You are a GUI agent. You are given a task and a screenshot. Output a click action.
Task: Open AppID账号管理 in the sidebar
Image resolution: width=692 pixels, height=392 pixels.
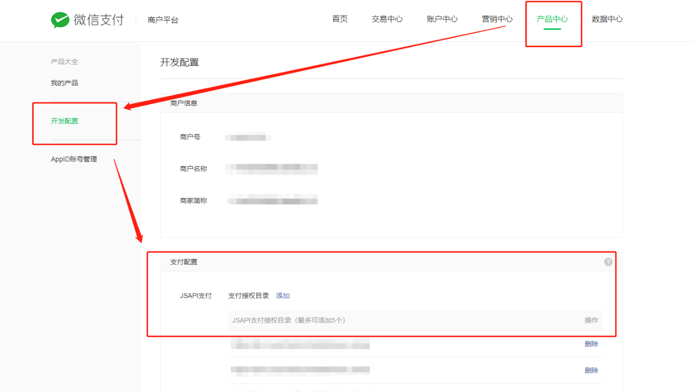[74, 159]
